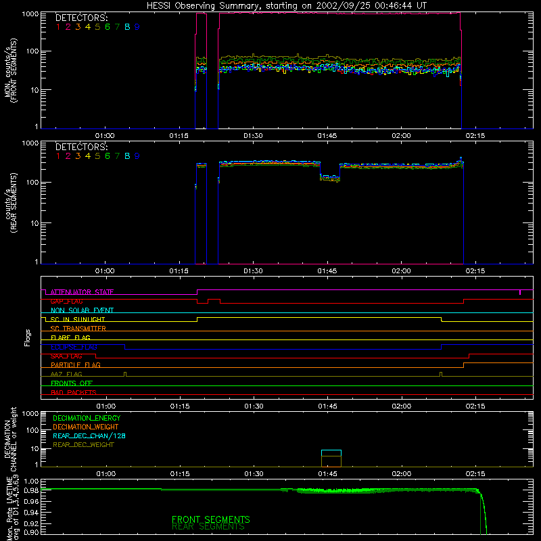Select the 01:30 tick label under front segments plot
The image size is (541, 541).
pos(253,136)
